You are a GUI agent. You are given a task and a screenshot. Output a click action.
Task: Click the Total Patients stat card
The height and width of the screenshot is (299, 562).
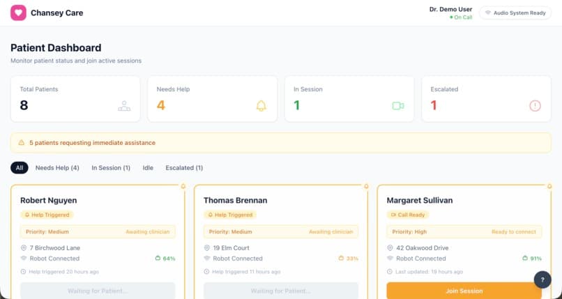click(75, 99)
